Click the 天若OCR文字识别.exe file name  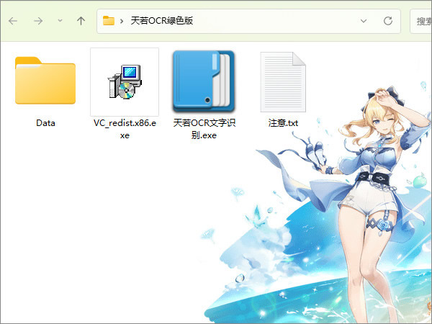coord(204,129)
